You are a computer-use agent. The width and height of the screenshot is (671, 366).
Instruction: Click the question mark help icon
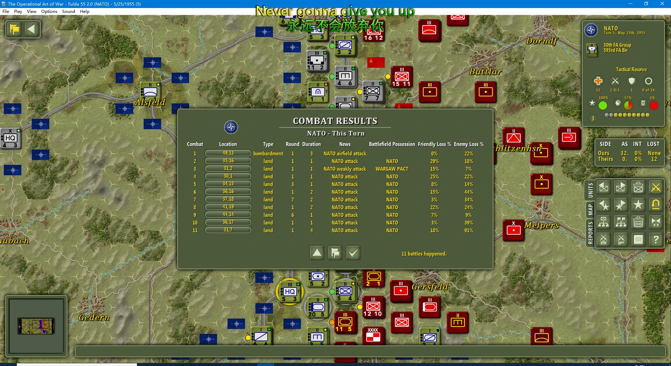(x=656, y=240)
